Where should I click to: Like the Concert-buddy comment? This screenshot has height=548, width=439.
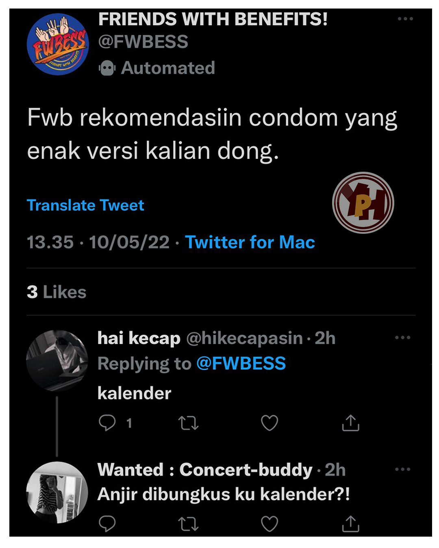269,524
